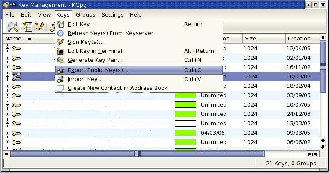Open the key server search magnifier tool

12,27
